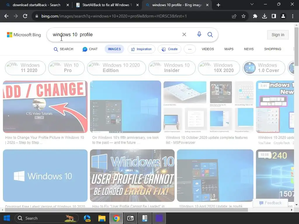Bookmark this page with the star icon

244,16
